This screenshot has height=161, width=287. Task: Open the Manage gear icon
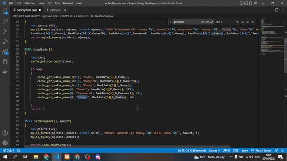pyautogui.click(x=5, y=143)
